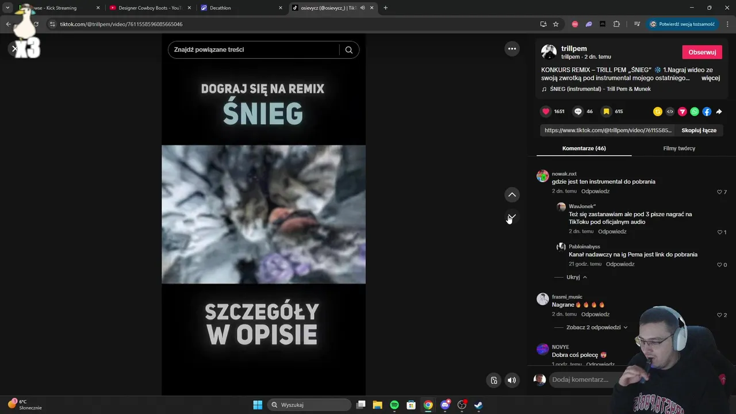Copy link with Skopiuj łącze button

coord(699,131)
